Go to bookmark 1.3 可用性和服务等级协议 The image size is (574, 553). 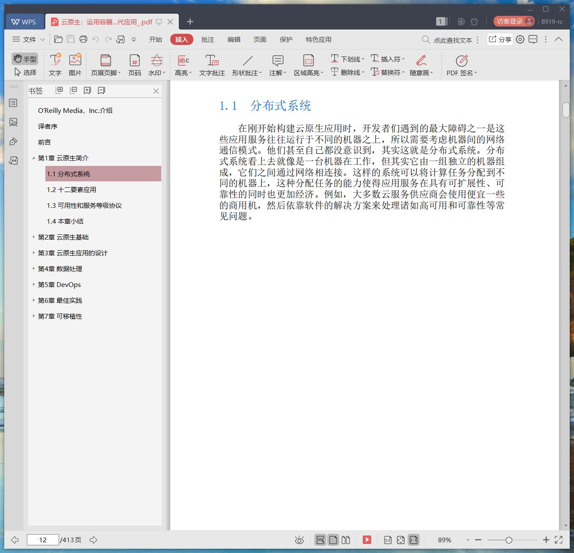(84, 205)
